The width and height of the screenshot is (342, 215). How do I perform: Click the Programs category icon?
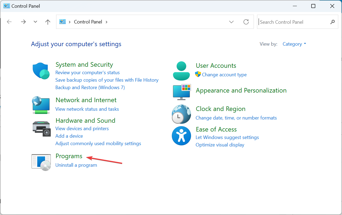click(x=41, y=162)
